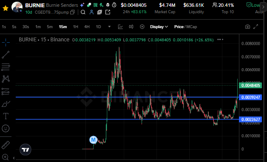
Task: Open the magnifier search icon under token name
Action: (83, 12)
